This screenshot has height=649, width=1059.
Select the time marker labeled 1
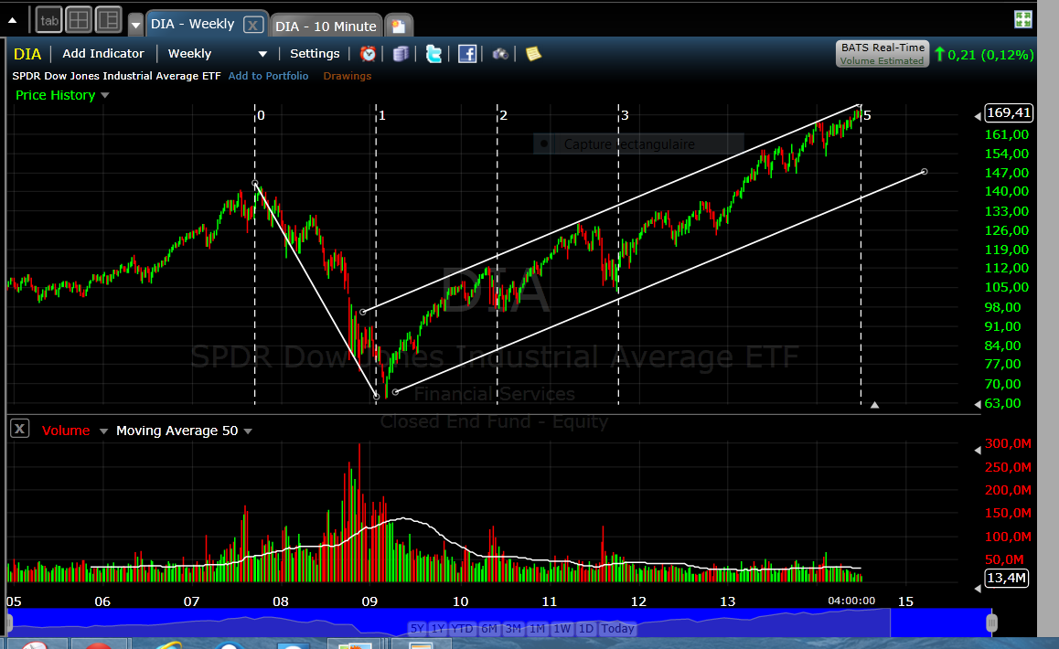381,115
